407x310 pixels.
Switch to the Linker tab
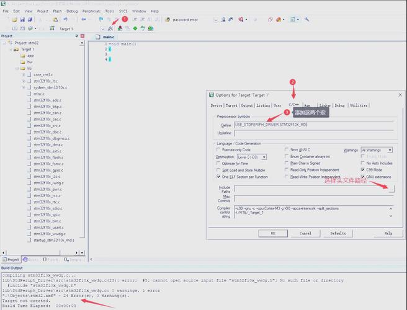pyautogui.click(x=324, y=105)
